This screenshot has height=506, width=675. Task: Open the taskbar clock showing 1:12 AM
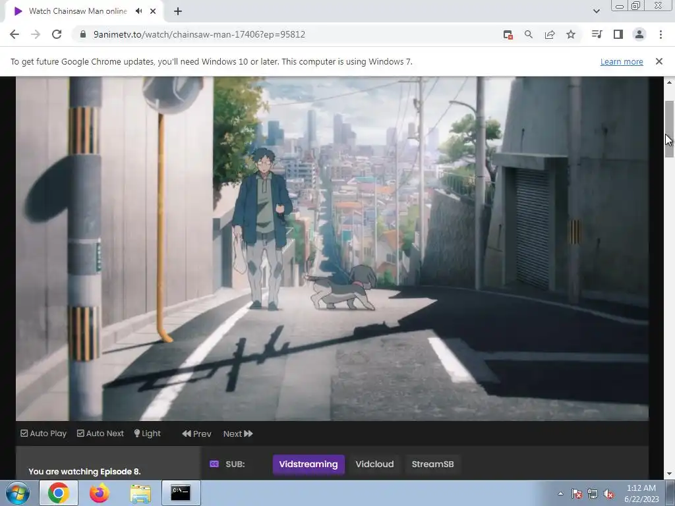(641, 493)
